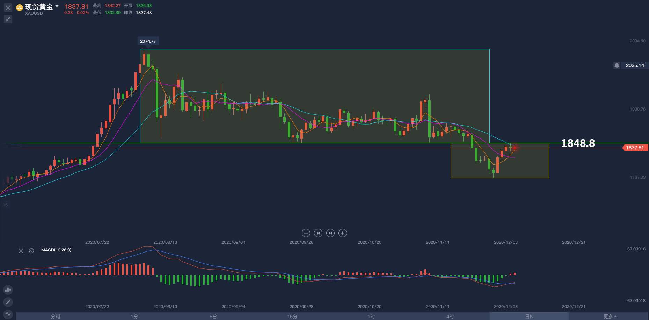Click the red 1837.81 current price tag
Screen dimensions: 649x320
tap(635, 148)
